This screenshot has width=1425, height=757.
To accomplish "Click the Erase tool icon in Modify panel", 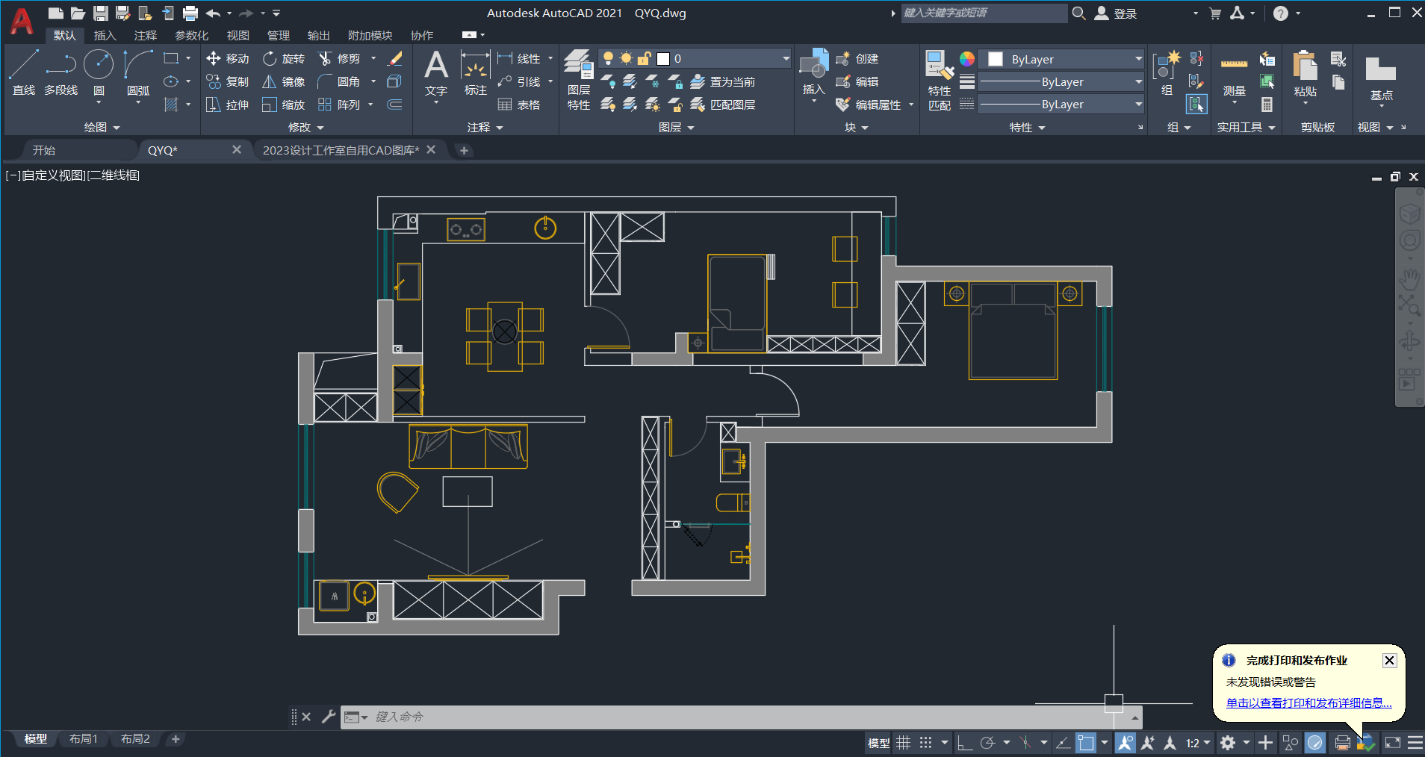I will click(x=395, y=58).
